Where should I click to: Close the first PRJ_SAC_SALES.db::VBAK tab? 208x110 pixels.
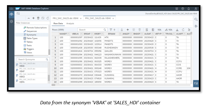tap(81, 18)
